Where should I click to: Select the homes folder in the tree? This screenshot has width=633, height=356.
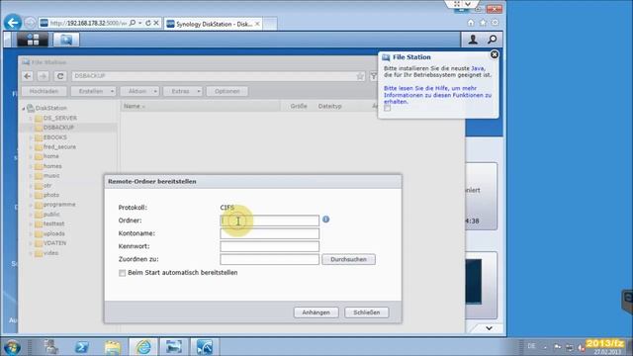tap(52, 166)
